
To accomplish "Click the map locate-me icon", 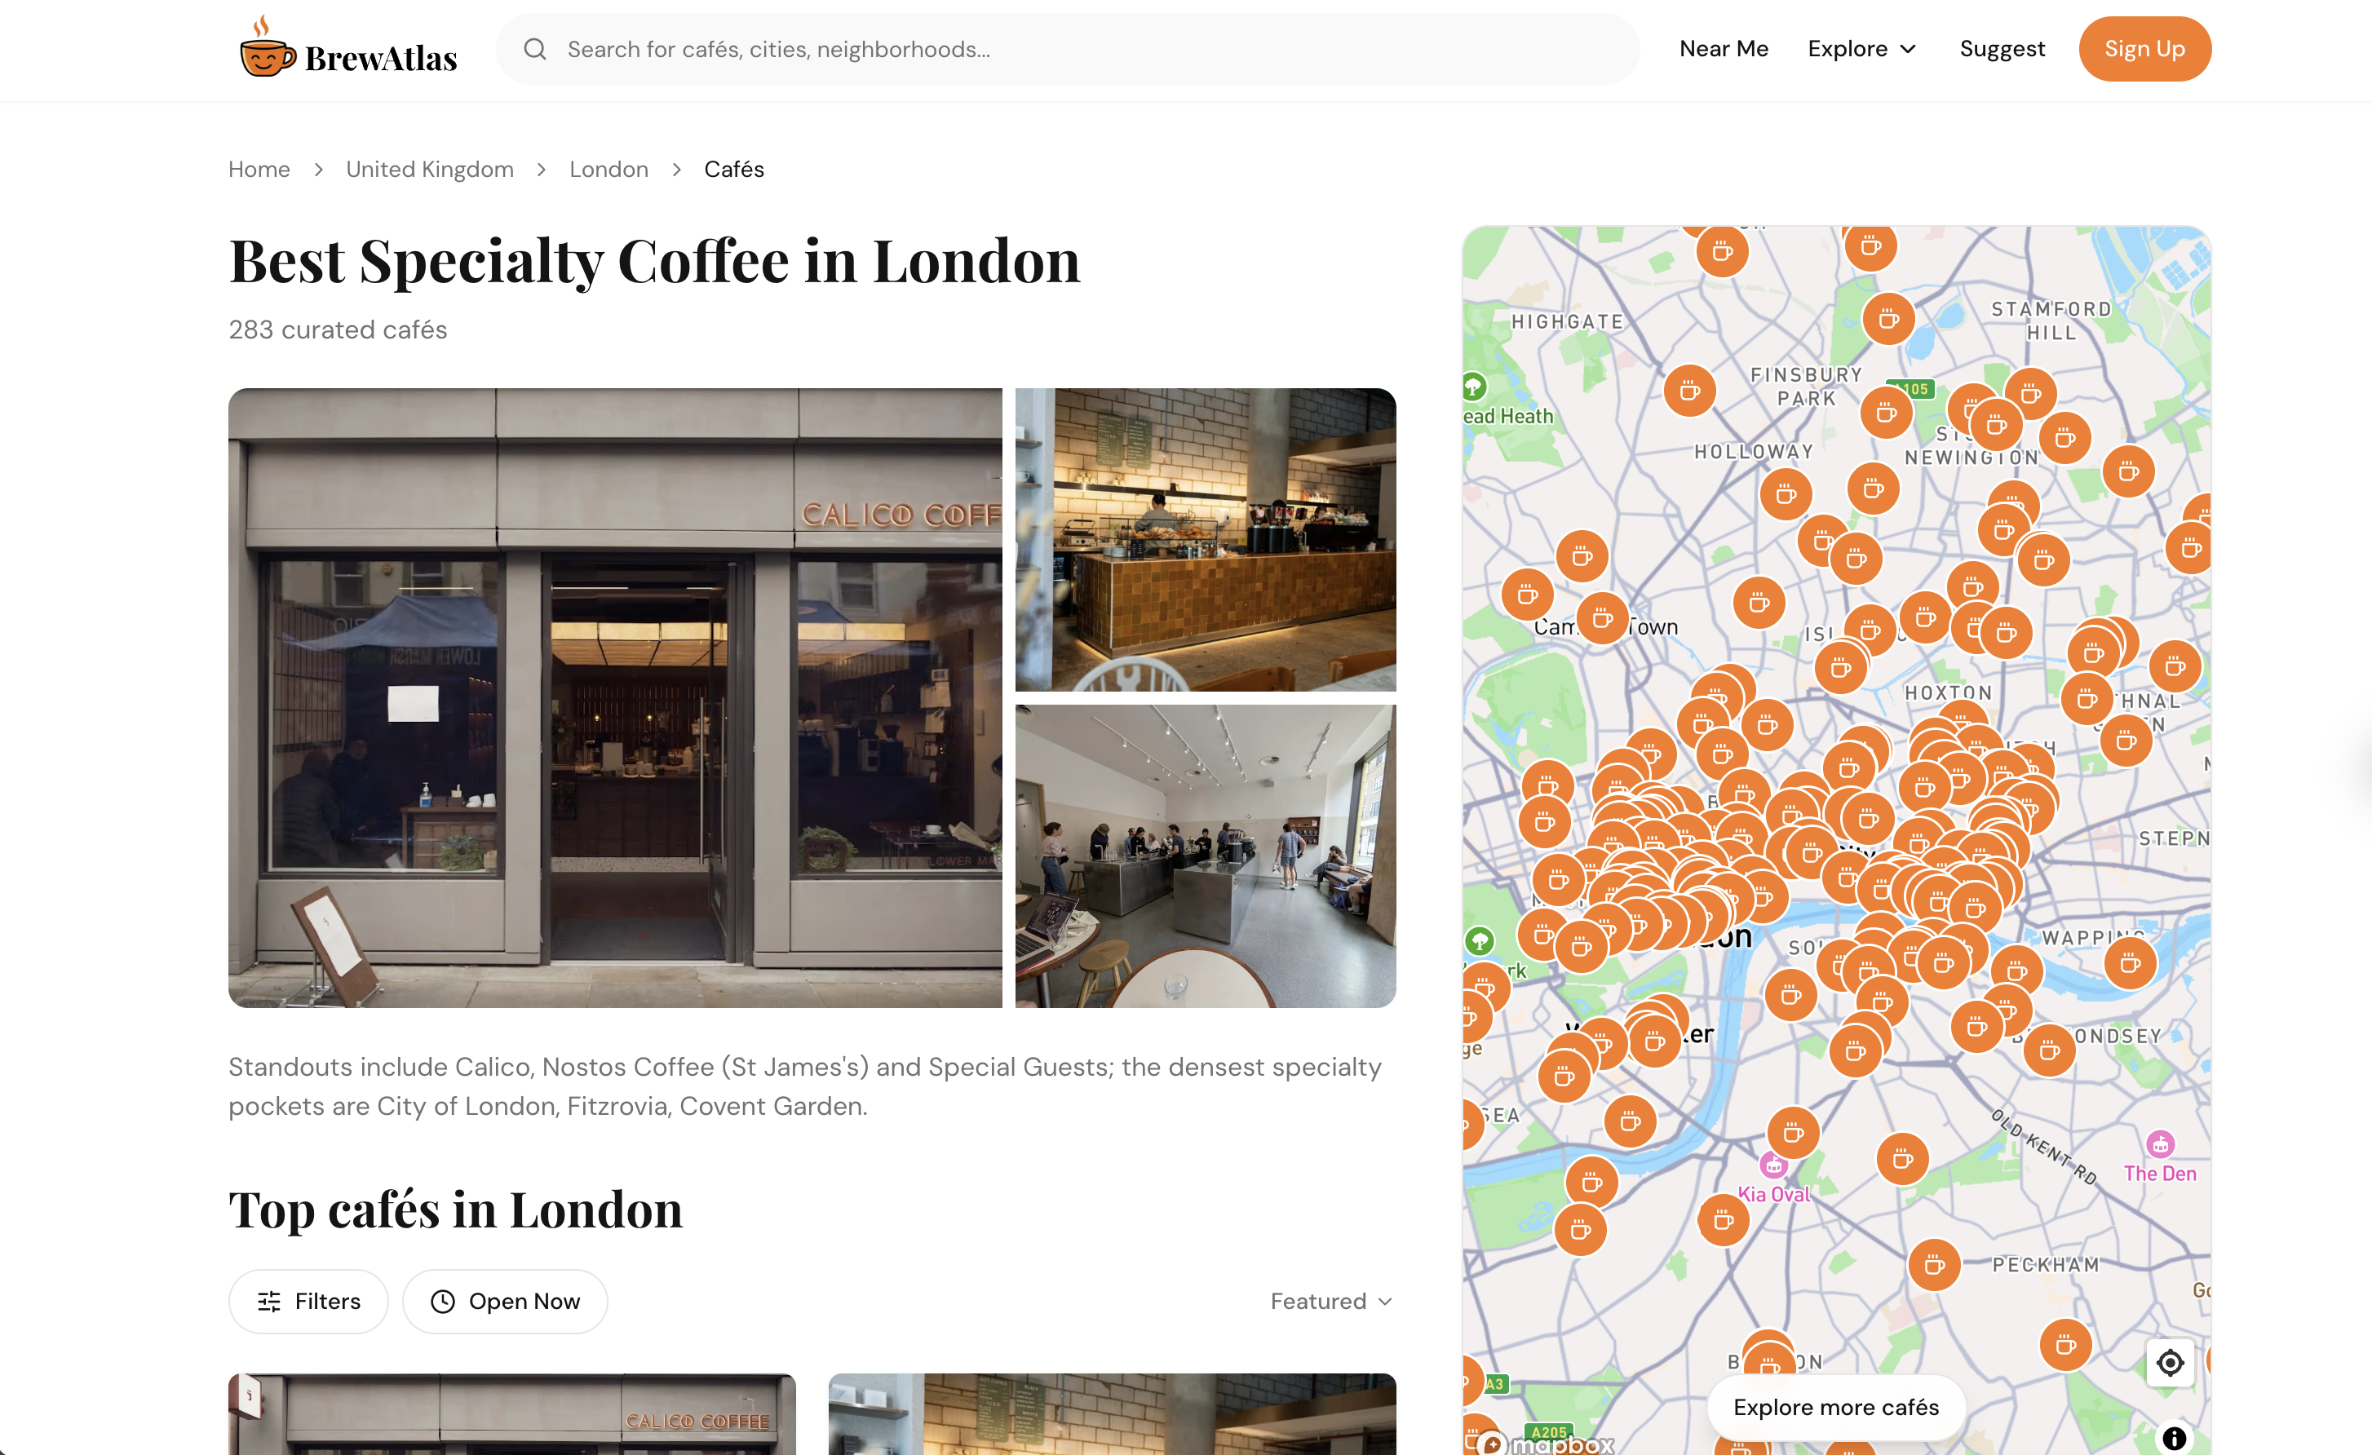I will pos(2169,1363).
